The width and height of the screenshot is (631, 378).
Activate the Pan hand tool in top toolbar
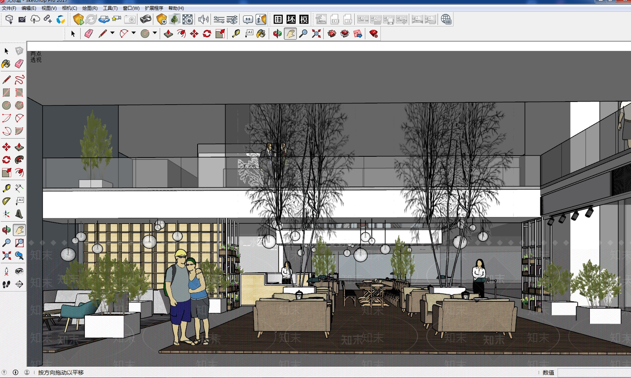pyautogui.click(x=290, y=34)
